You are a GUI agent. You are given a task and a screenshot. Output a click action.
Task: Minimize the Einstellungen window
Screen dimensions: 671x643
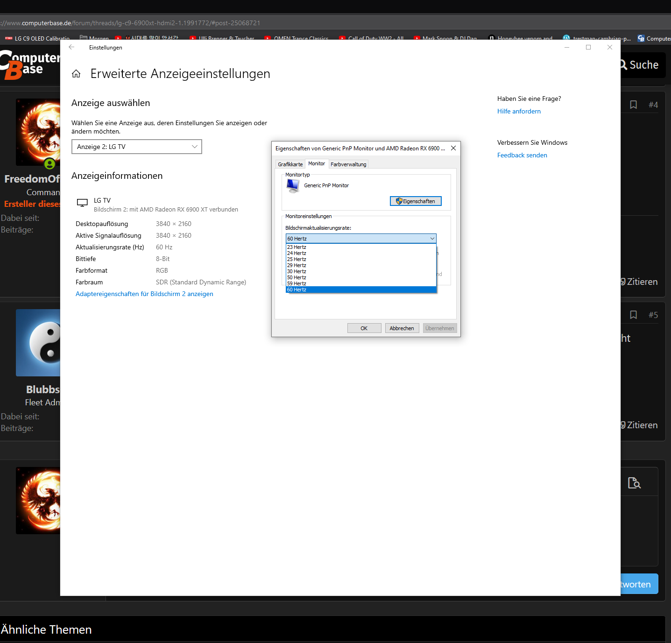click(x=567, y=47)
